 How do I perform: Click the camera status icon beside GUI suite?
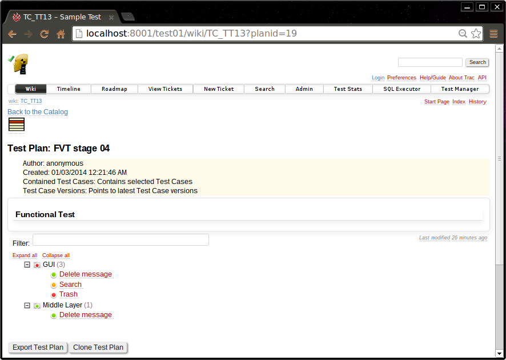(x=37, y=265)
